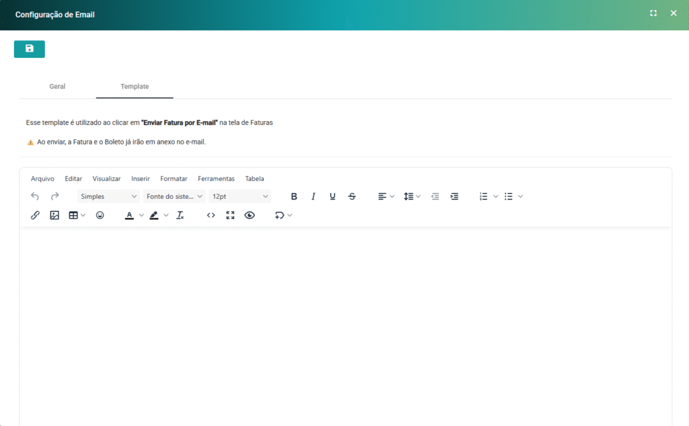Enter fullscreen editor mode icon

pyautogui.click(x=230, y=216)
